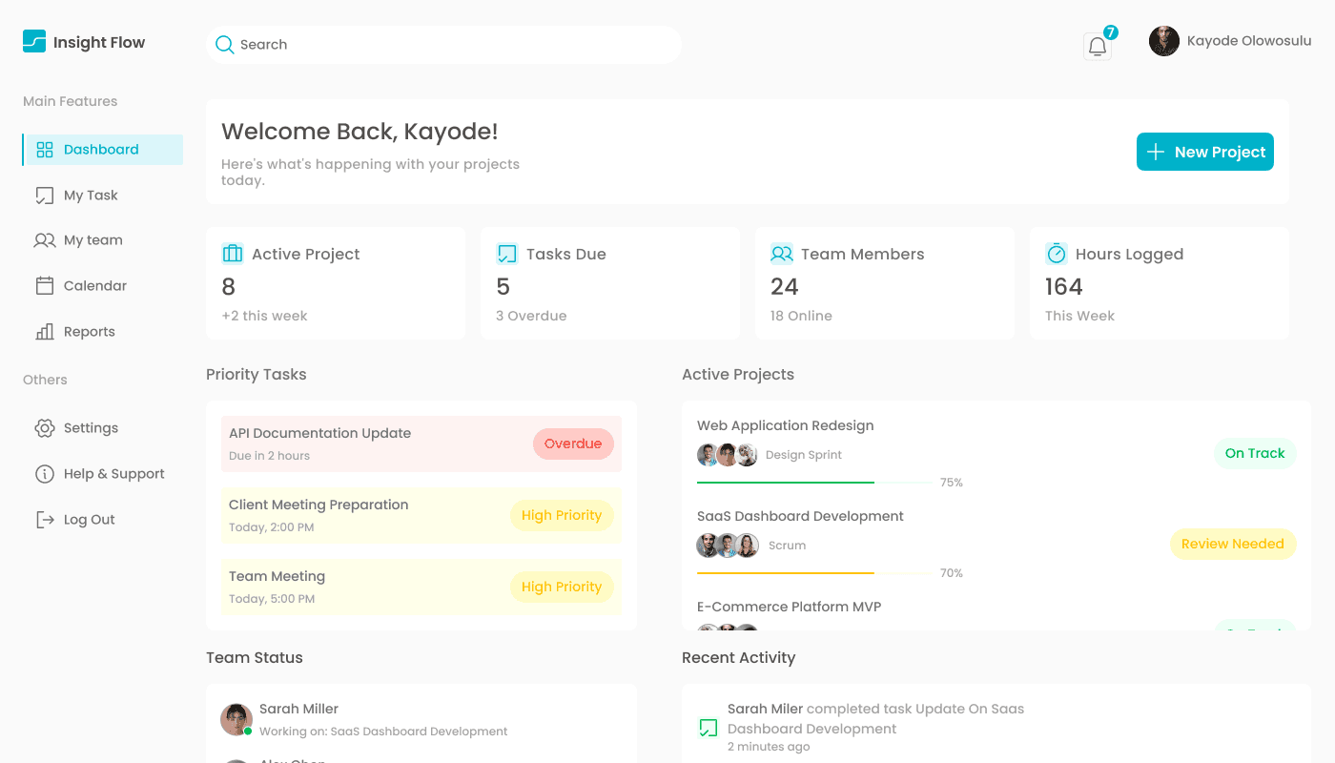Go to the Calendar page

point(94,286)
